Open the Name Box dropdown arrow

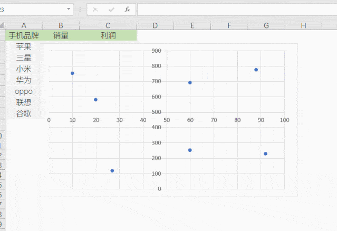click(69, 9)
